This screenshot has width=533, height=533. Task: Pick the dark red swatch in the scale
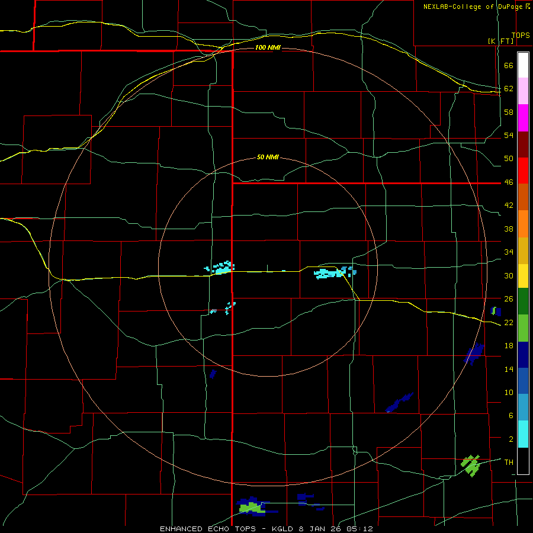[x=523, y=145]
